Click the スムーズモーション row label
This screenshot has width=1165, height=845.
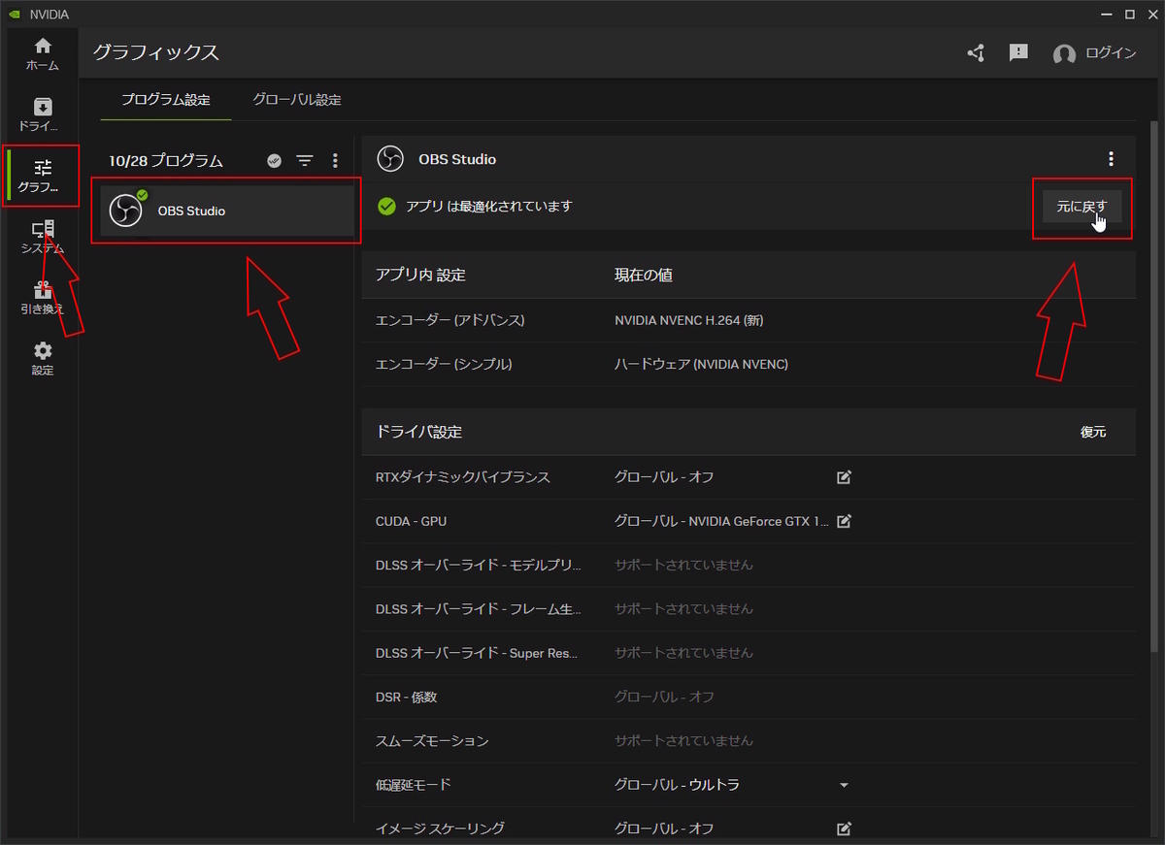click(x=432, y=740)
